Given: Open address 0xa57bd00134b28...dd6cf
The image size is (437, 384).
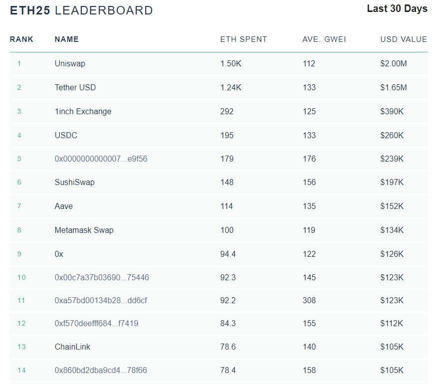Looking at the screenshot, I should (101, 301).
